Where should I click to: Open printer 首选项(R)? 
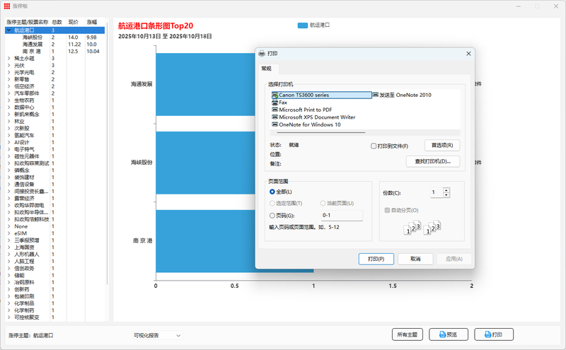(x=442, y=145)
